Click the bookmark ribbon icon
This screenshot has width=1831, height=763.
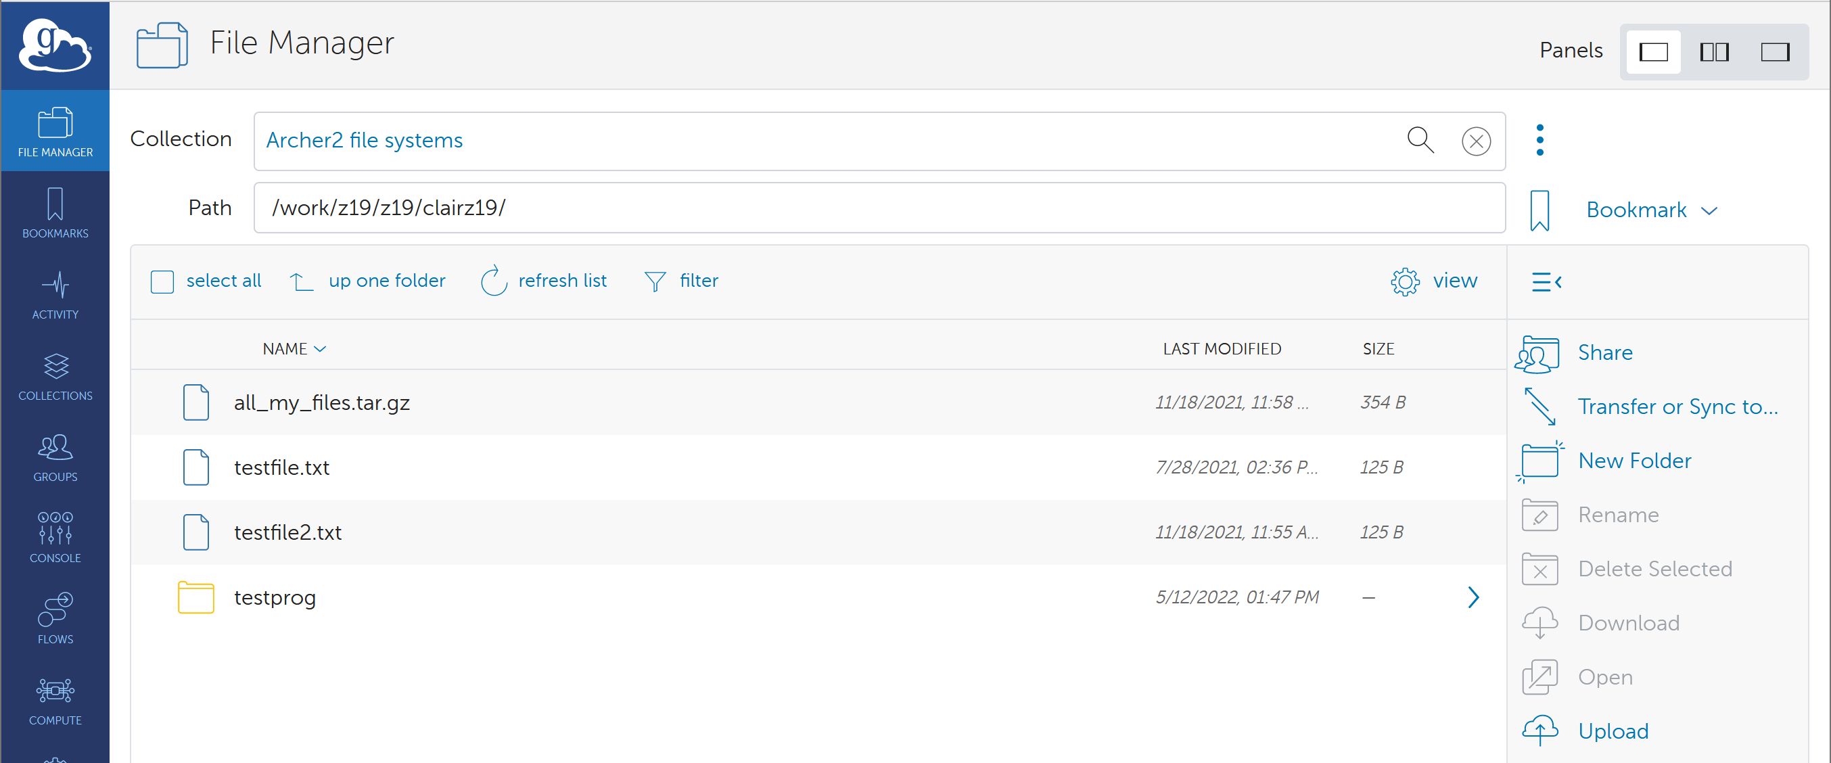point(1539,210)
